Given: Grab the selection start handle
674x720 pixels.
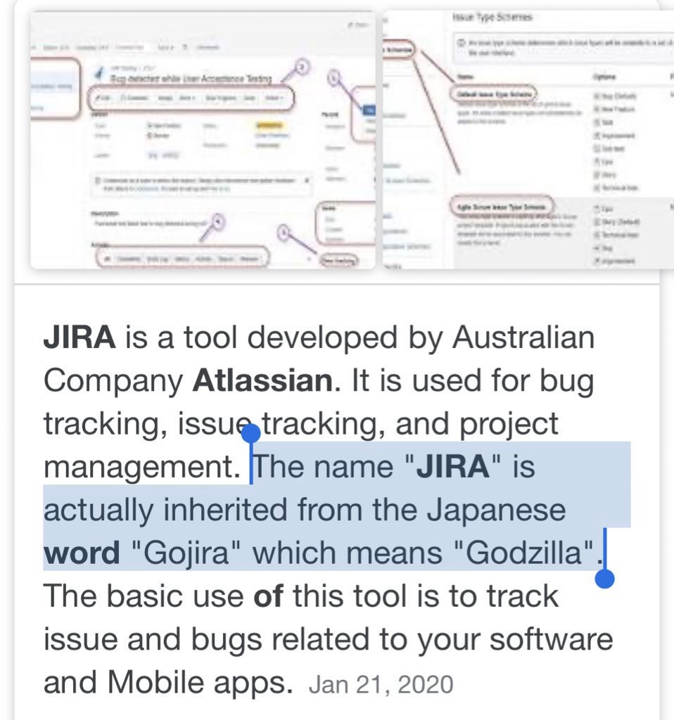Looking at the screenshot, I should click(x=251, y=433).
